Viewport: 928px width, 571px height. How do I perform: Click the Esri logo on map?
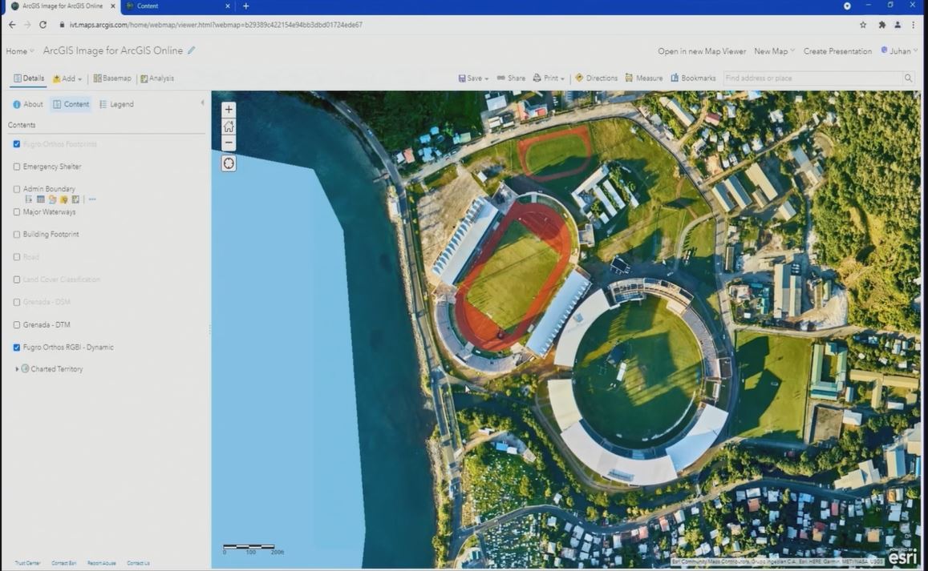pyautogui.click(x=902, y=557)
